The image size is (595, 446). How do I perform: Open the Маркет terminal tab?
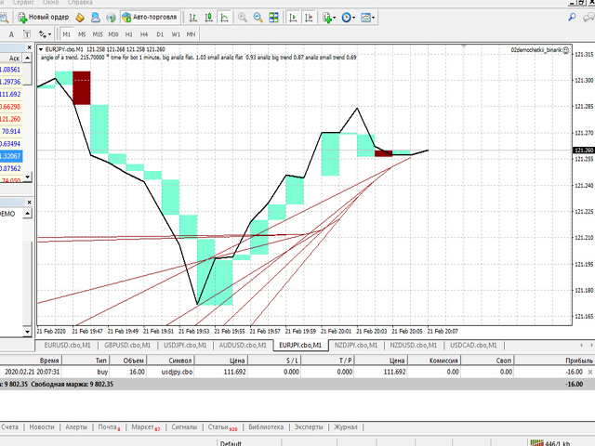(x=145, y=427)
